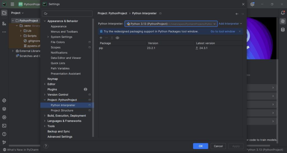The image size is (287, 153).
Task: Click the Version column header
Action: 170,43
